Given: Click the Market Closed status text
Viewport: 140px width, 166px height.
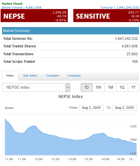Looking at the screenshot, I should [x=12, y=3].
